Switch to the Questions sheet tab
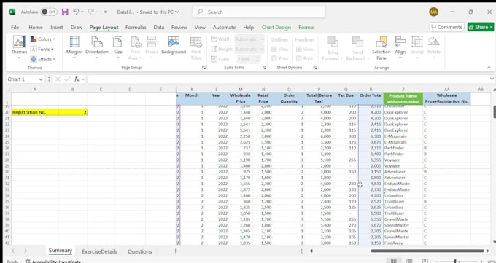Screen dimensions: 496x263 [140, 251]
